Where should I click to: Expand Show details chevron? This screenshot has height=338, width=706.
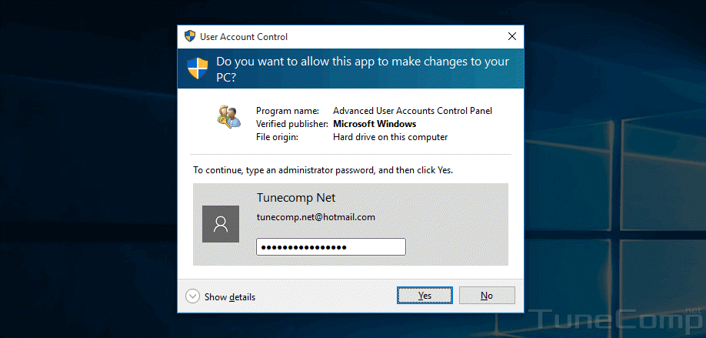(193, 296)
